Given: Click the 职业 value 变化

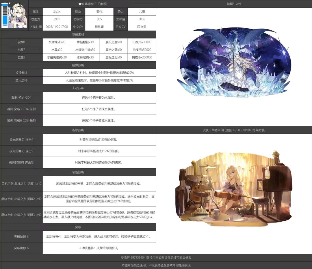Looking at the screenshot, I should pos(99,12).
